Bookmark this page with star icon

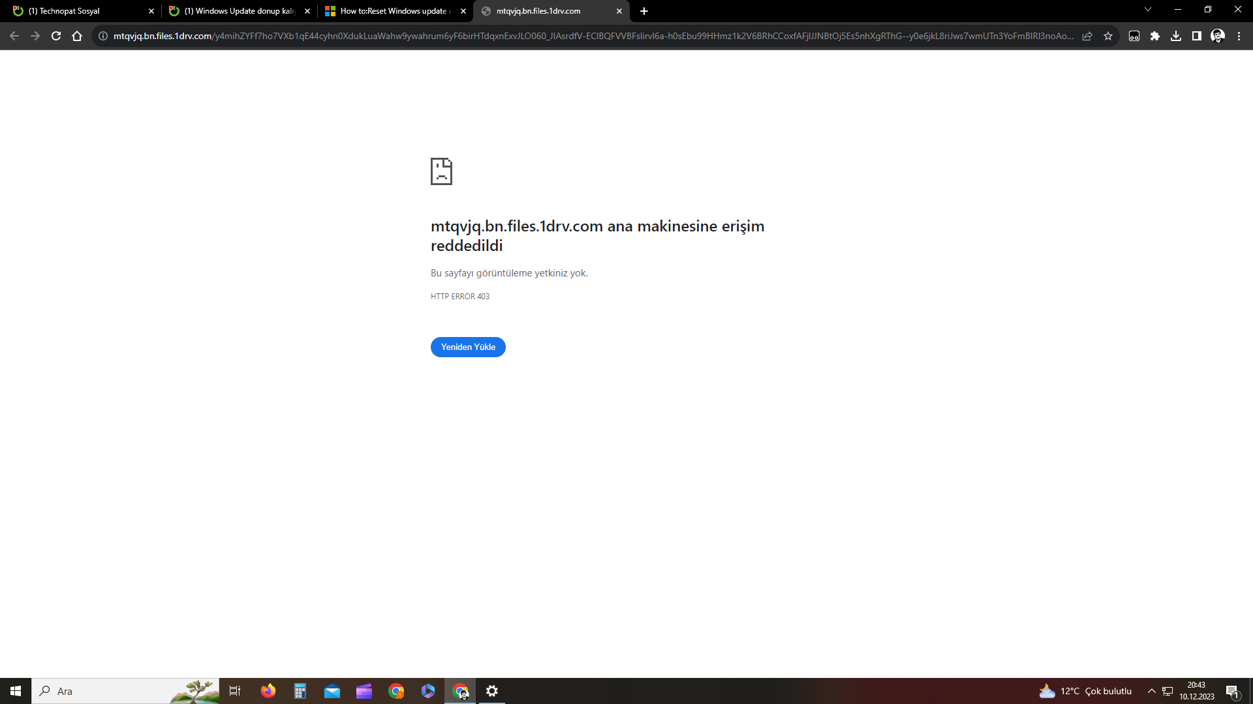(1108, 36)
